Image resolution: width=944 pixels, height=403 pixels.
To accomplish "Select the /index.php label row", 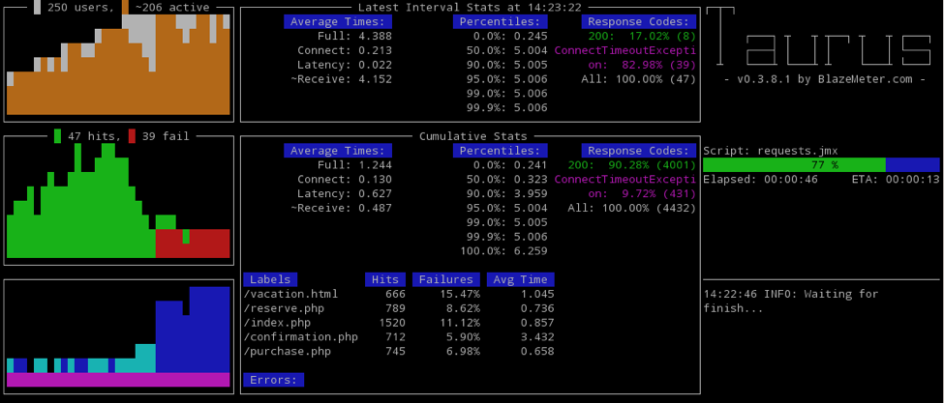I will (x=399, y=323).
